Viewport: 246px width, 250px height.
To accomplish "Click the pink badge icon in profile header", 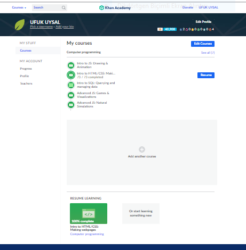I will pos(187,29).
